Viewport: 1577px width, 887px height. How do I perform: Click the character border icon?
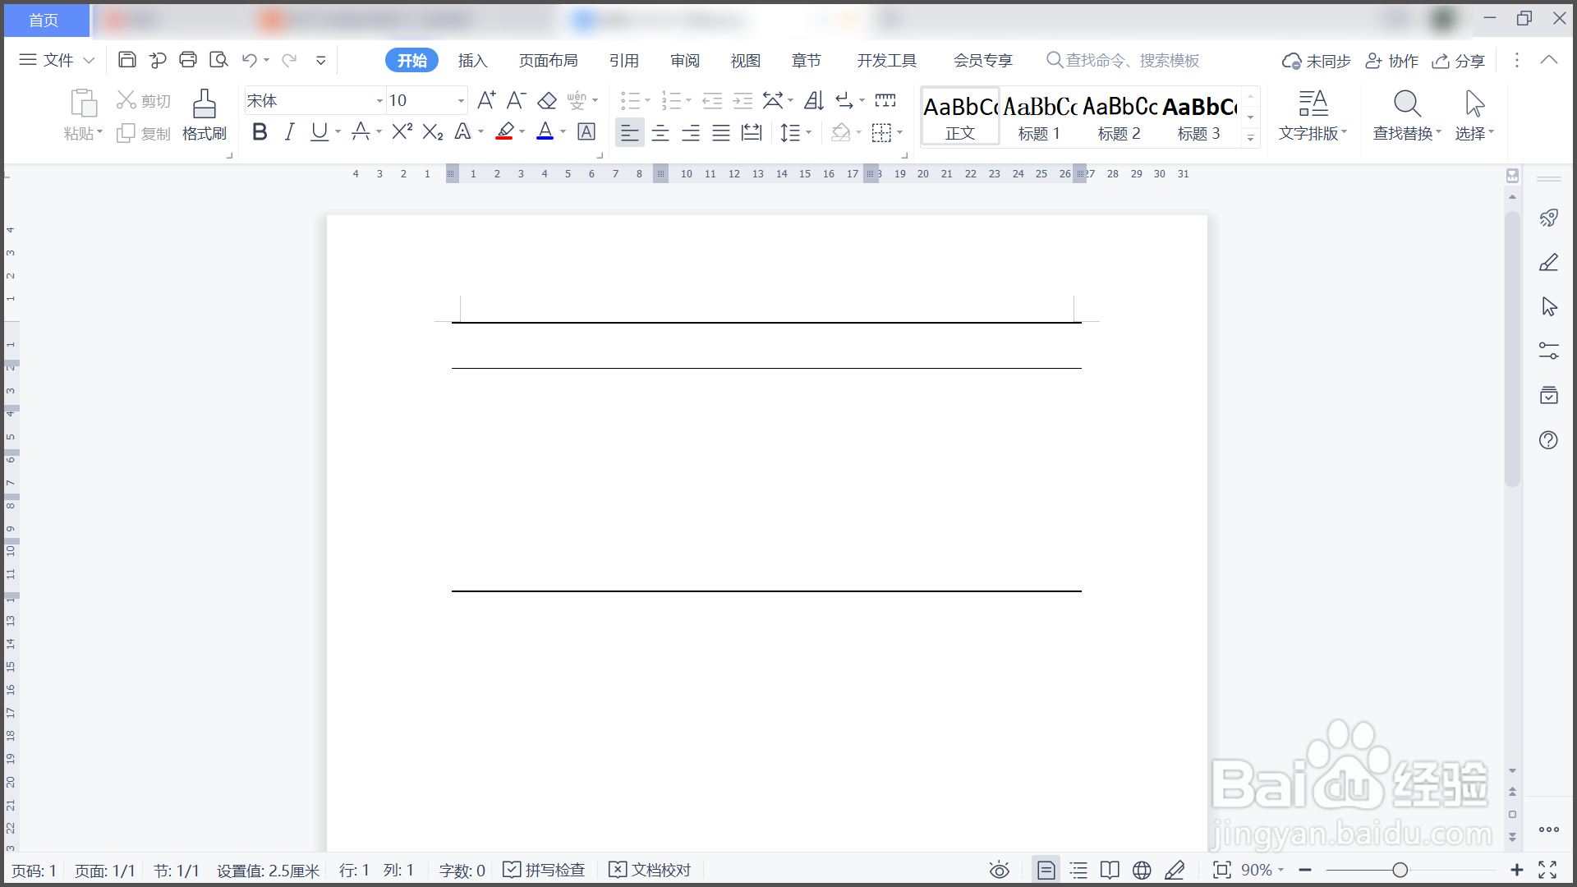(x=586, y=131)
